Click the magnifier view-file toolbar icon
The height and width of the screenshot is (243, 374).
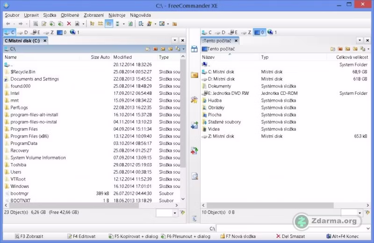tap(36, 24)
